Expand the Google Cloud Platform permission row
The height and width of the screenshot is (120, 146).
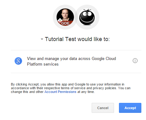point(76,62)
